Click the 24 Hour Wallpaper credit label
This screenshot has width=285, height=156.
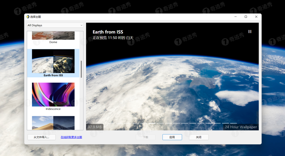pos(241,127)
